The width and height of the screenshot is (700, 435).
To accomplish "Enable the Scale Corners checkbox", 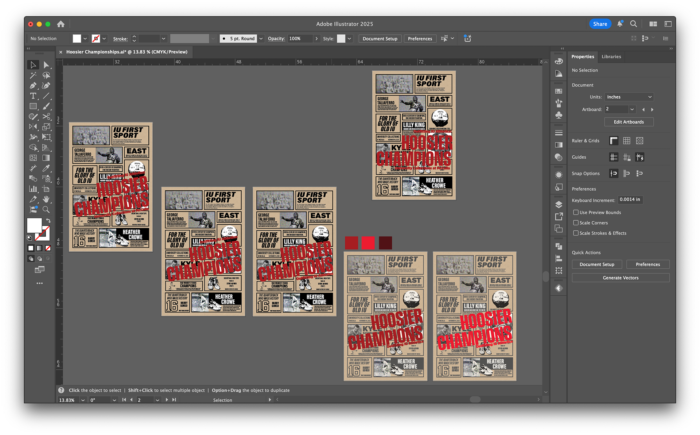I will pos(576,222).
